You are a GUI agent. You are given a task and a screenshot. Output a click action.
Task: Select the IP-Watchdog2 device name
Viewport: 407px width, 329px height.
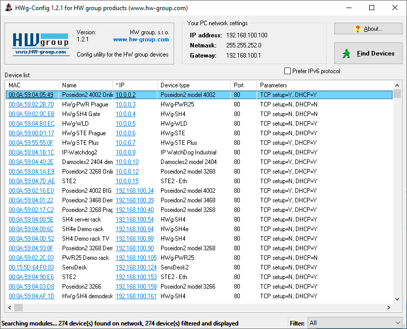tap(80, 152)
